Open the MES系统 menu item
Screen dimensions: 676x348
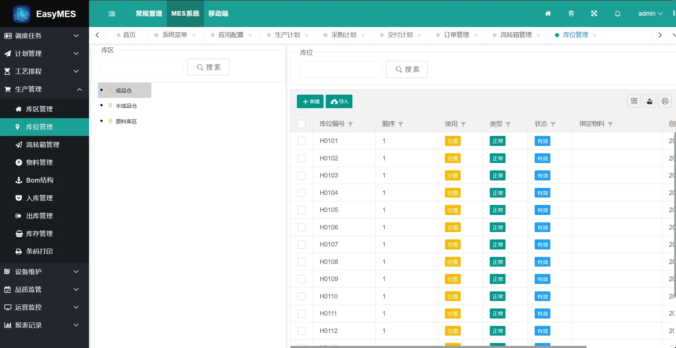pyautogui.click(x=185, y=14)
